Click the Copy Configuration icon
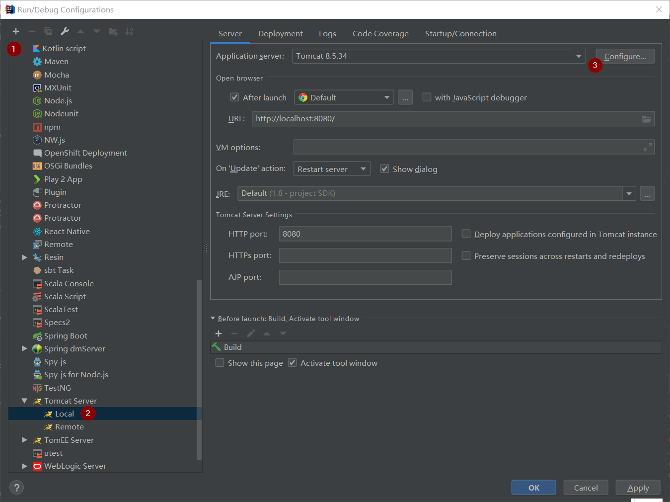Image resolution: width=670 pixels, height=502 pixels. [48, 31]
